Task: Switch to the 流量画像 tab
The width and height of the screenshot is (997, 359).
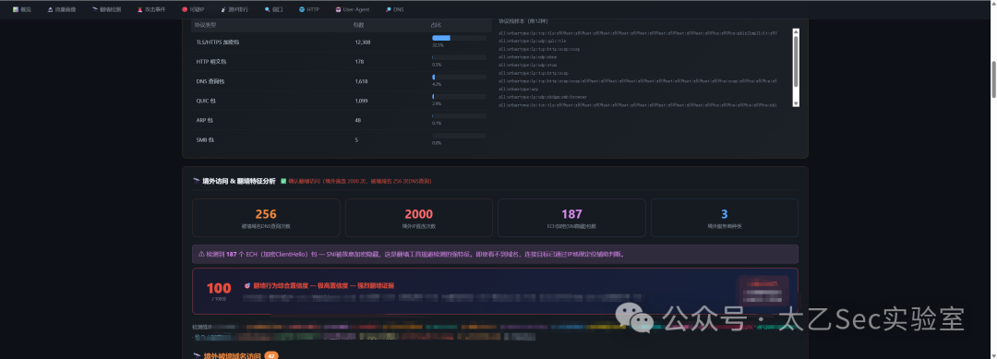Action: [62, 9]
